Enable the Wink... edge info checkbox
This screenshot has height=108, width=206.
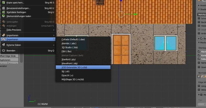199,90
